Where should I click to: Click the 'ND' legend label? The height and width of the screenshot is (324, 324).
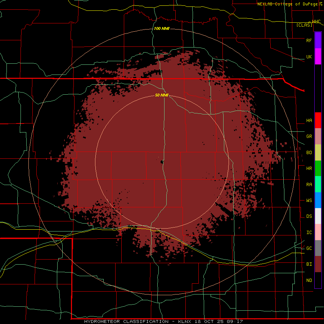click(x=309, y=280)
